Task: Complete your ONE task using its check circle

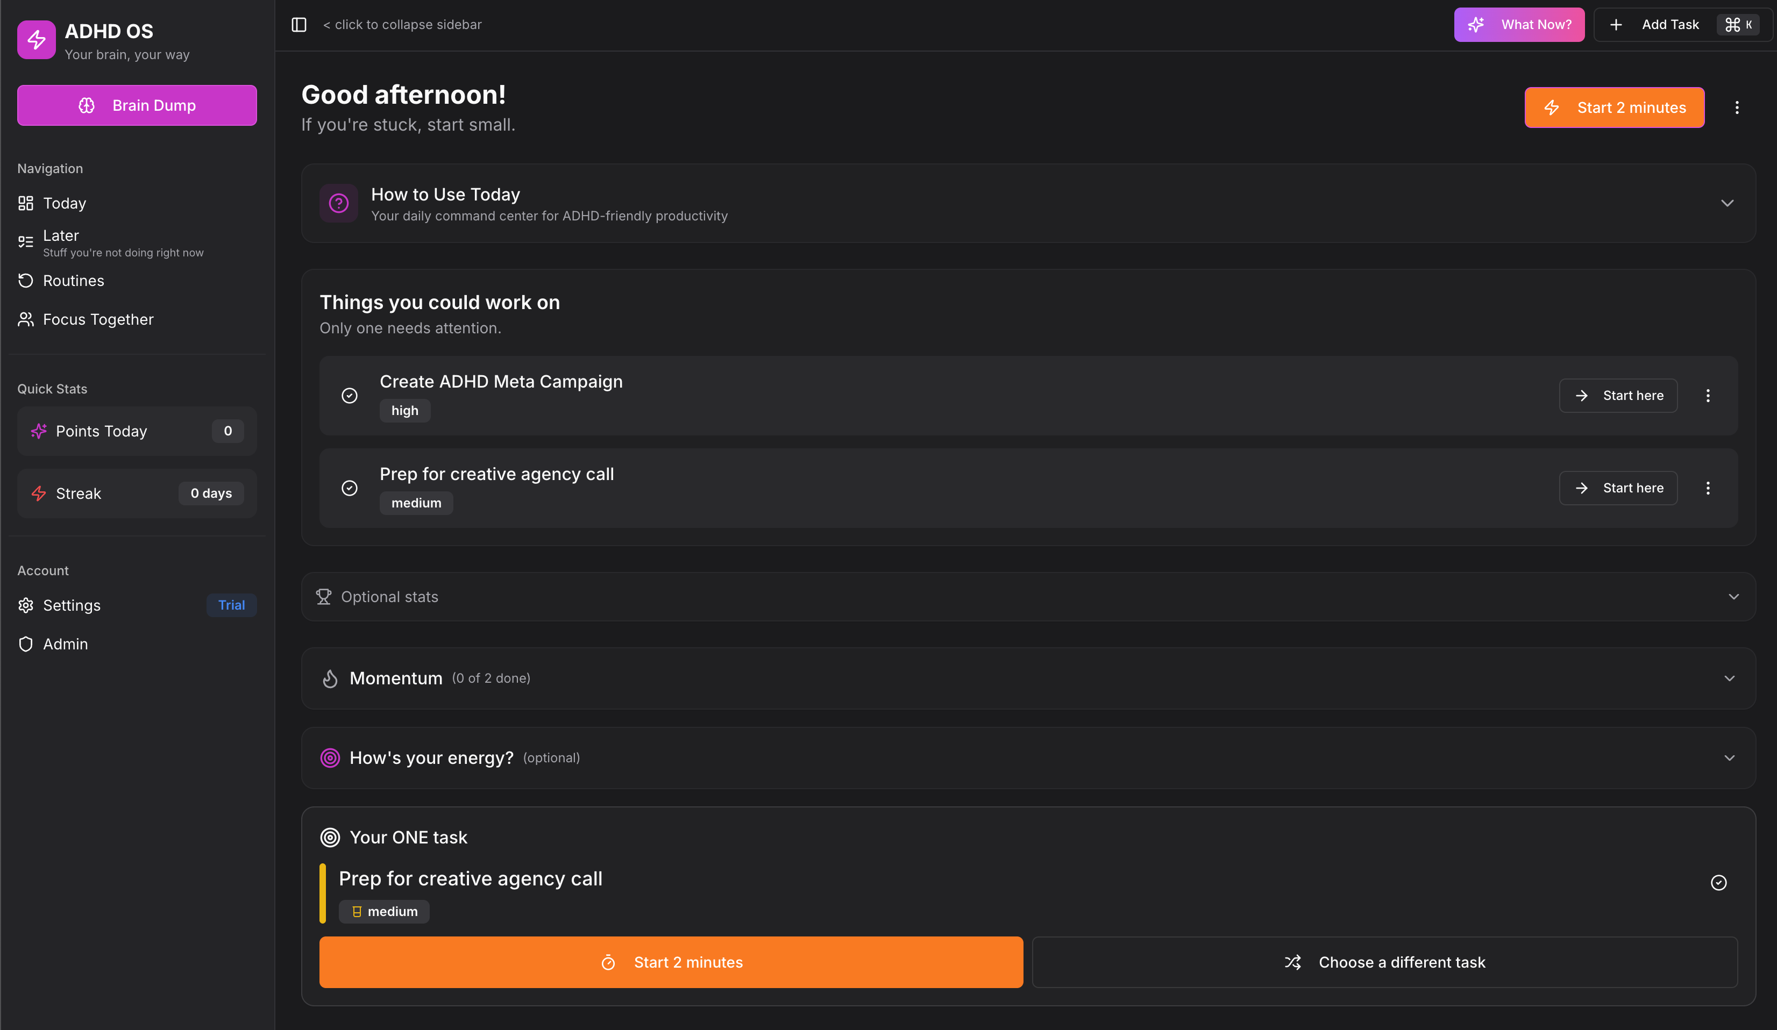Action: click(1719, 881)
